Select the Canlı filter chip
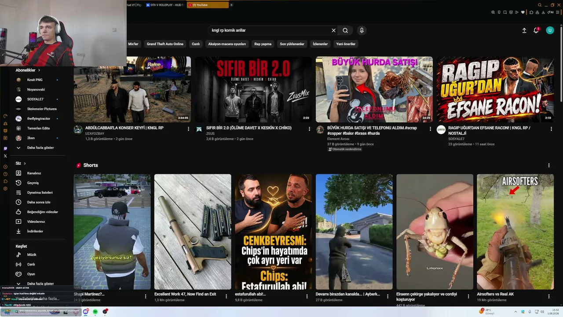This screenshot has height=317, width=563. pyautogui.click(x=196, y=44)
